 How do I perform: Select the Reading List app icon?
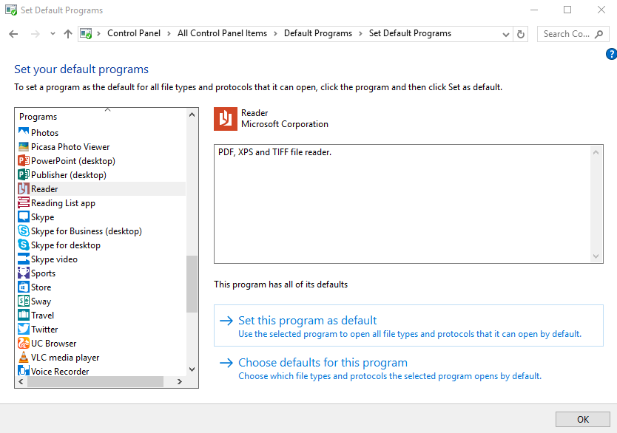click(24, 202)
